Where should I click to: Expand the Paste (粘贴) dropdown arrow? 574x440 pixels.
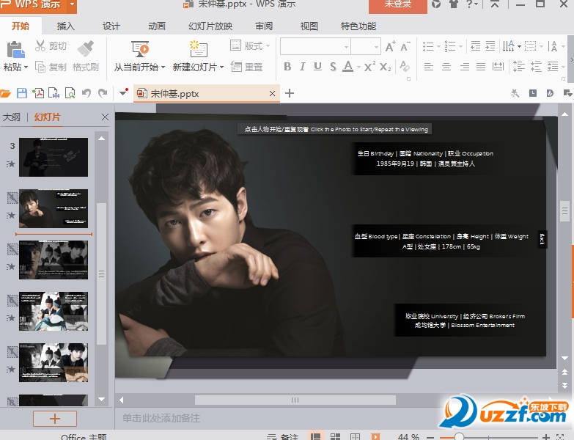(x=26, y=67)
